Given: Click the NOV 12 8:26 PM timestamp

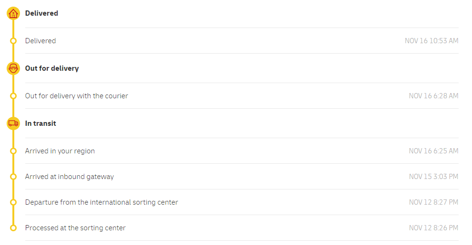Looking at the screenshot, I should [x=433, y=228].
